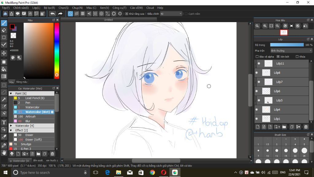Hide layer Lớp8

pos(257,73)
